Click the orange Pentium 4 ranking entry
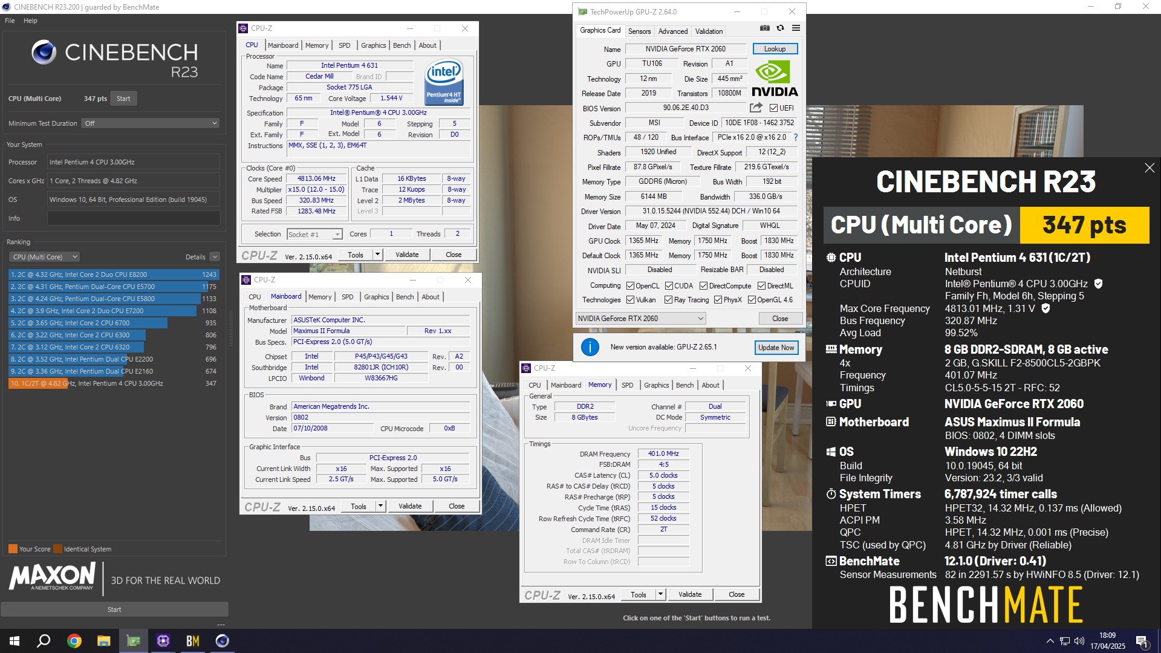The width and height of the screenshot is (1161, 653). tap(113, 383)
